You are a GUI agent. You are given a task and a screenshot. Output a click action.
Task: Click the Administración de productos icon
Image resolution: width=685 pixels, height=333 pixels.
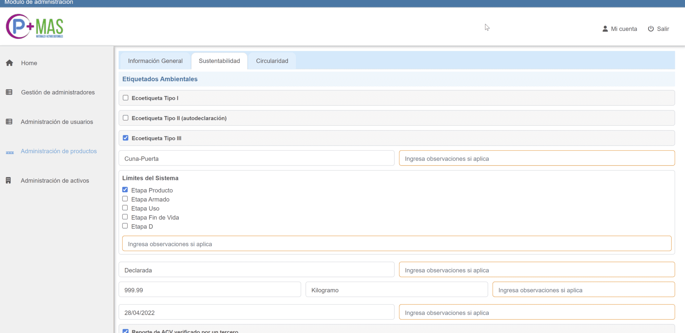point(10,152)
